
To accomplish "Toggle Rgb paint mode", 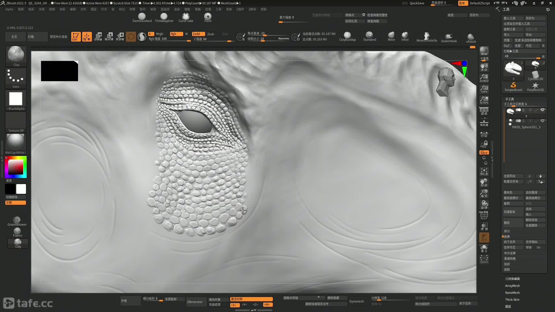I will pyautogui.click(x=176, y=34).
